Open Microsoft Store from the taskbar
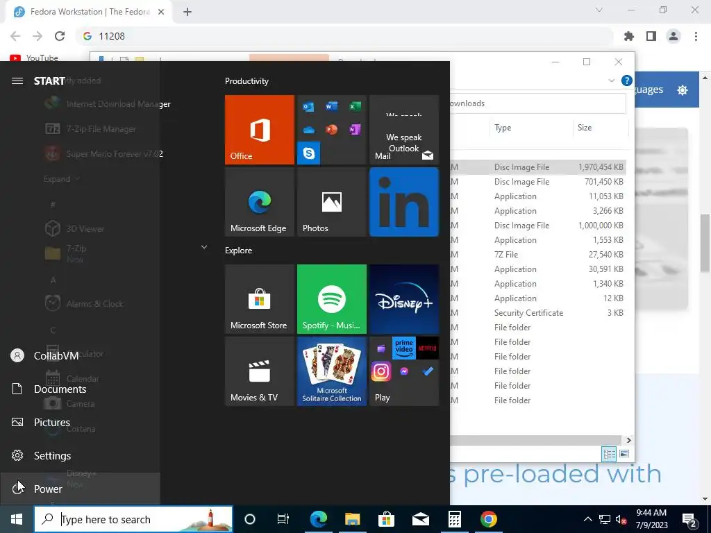Viewport: 711px width, 533px height. point(386,519)
